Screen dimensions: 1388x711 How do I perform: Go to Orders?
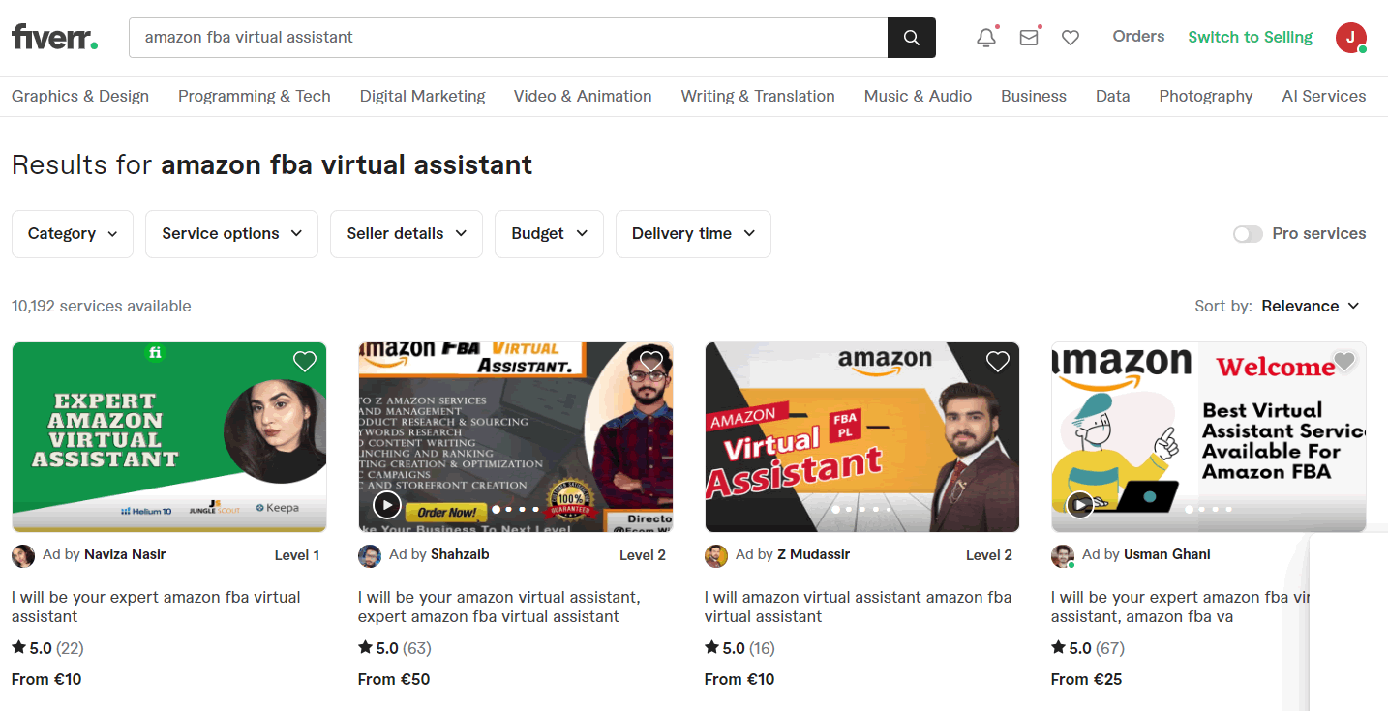pyautogui.click(x=1138, y=37)
